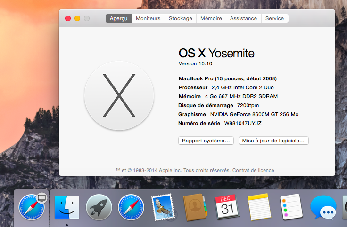This screenshot has width=347, height=227.
Task: Open the Safari icon with the monitor badge
Action: point(32,207)
